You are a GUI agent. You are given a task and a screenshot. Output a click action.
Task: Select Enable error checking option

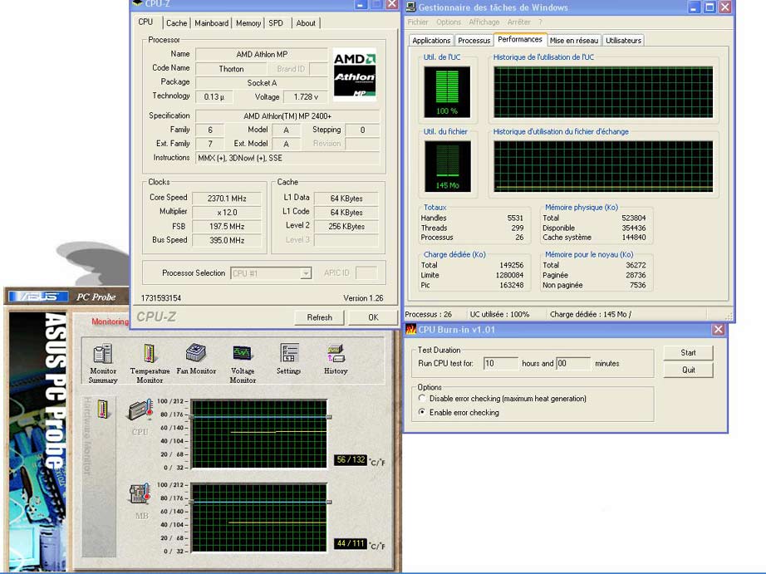tap(422, 412)
